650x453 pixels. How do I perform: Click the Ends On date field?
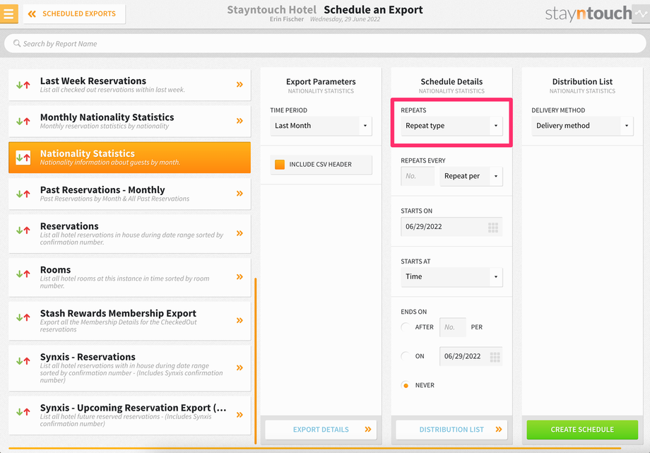(x=471, y=356)
